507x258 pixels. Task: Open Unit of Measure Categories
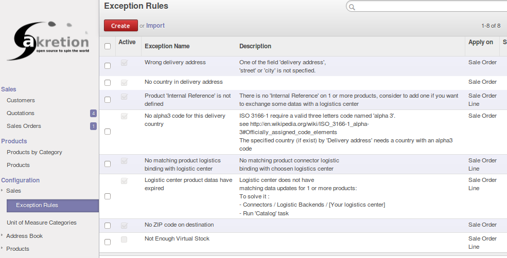click(42, 223)
